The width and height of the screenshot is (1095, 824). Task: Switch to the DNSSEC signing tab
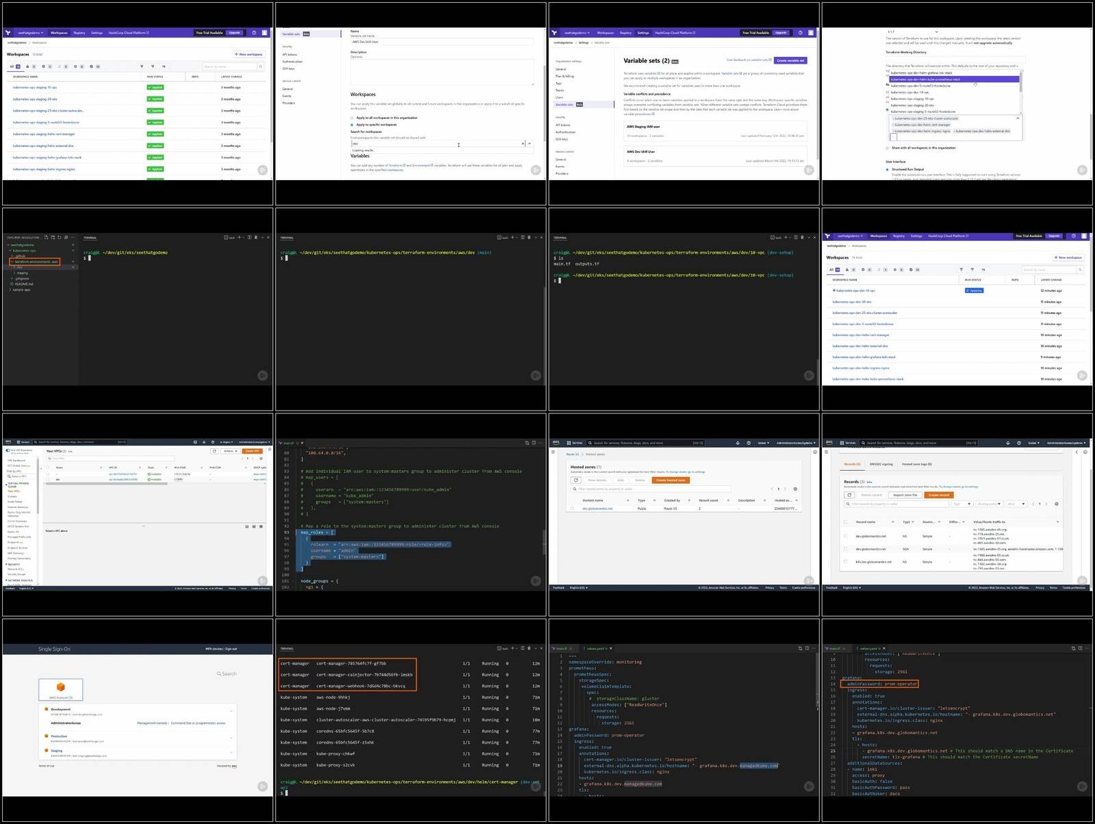[881, 464]
